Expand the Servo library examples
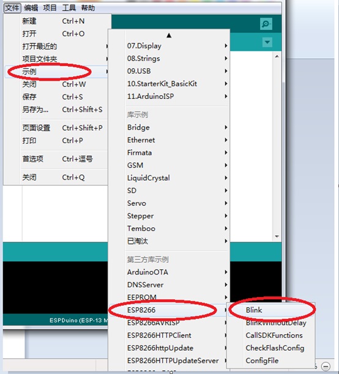The image size is (339, 374). [177, 204]
